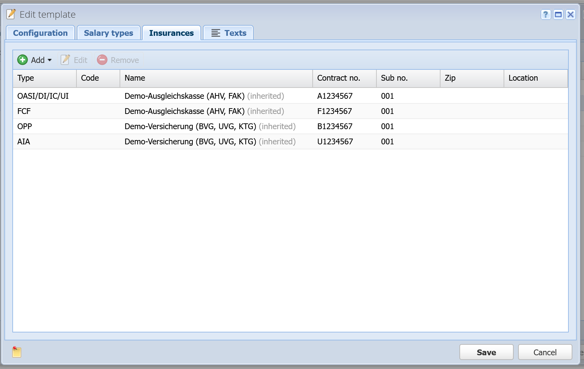Screen dimensions: 584x369
Task: Select the FCF insurance row
Action: click(x=291, y=111)
